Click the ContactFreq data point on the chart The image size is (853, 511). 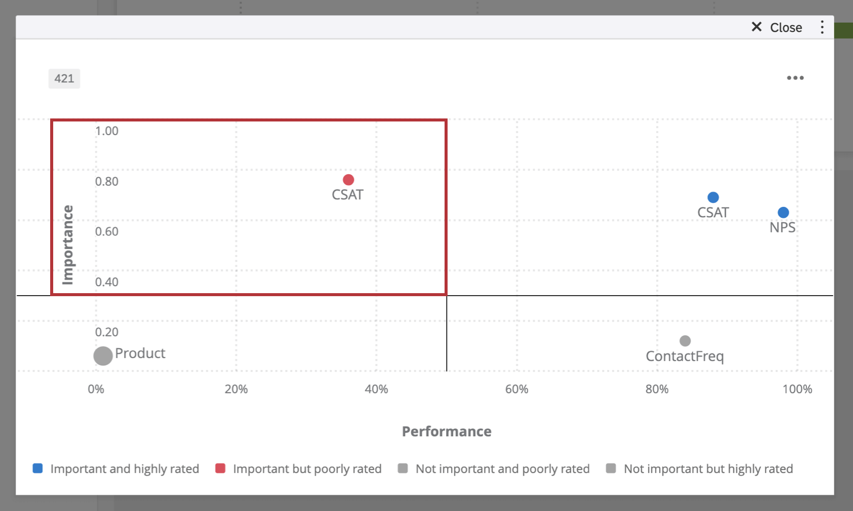coord(685,341)
